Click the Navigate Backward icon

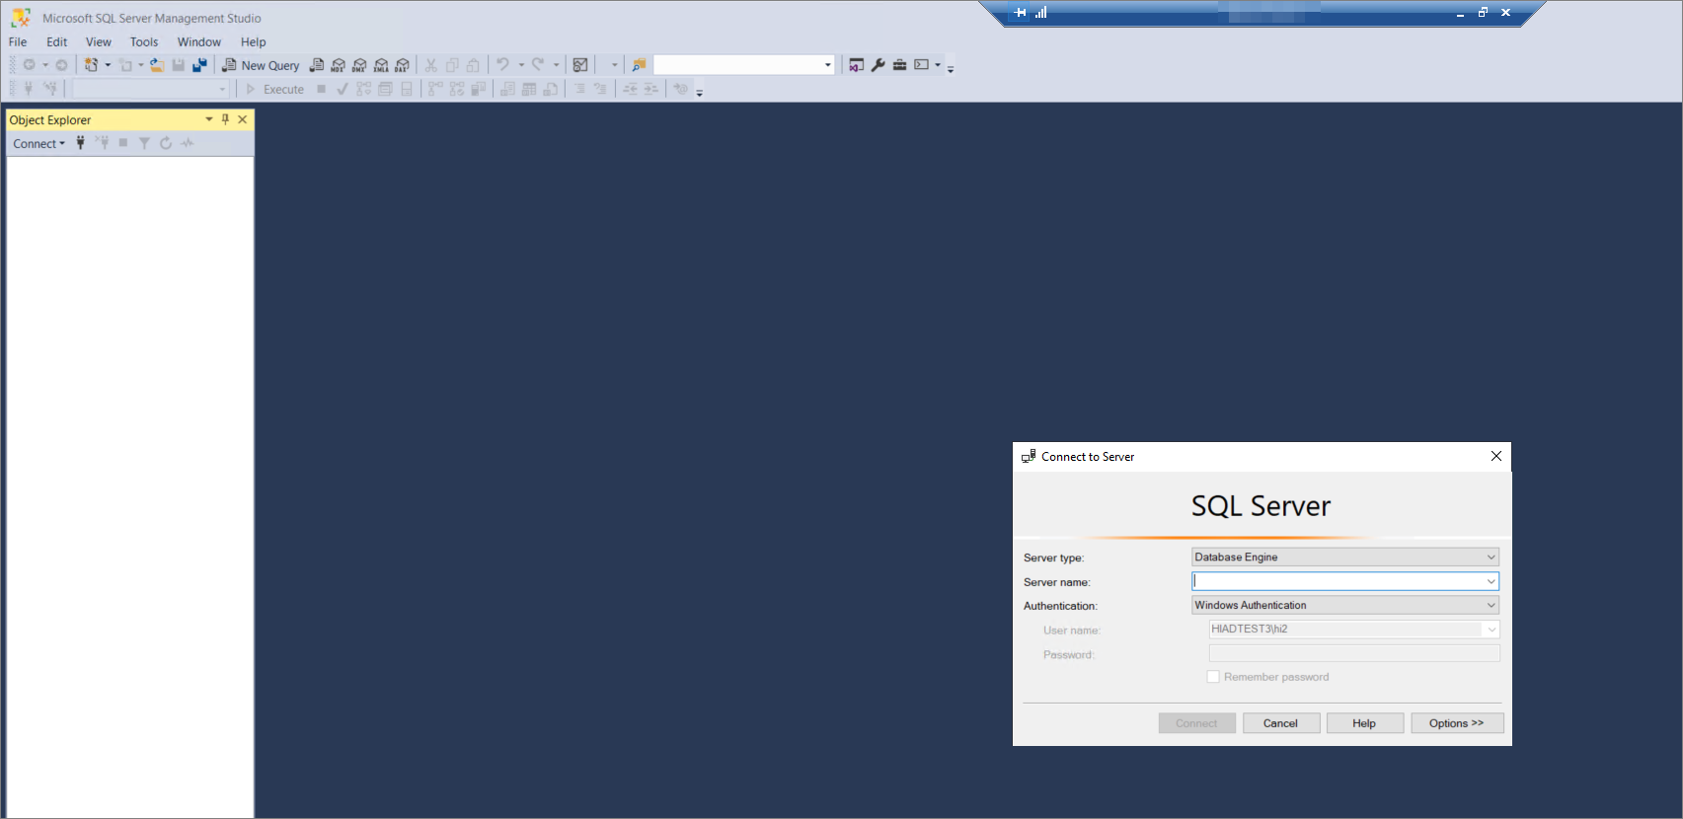pyautogui.click(x=29, y=65)
